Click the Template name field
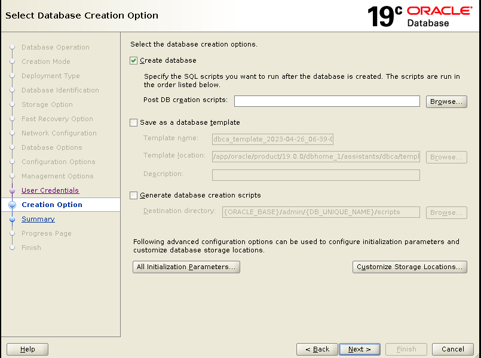Screen dimensions: 481x358 272,139
